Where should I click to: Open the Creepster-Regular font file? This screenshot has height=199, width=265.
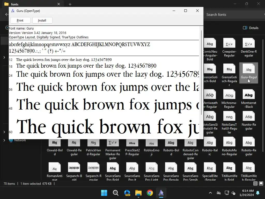click(229, 48)
